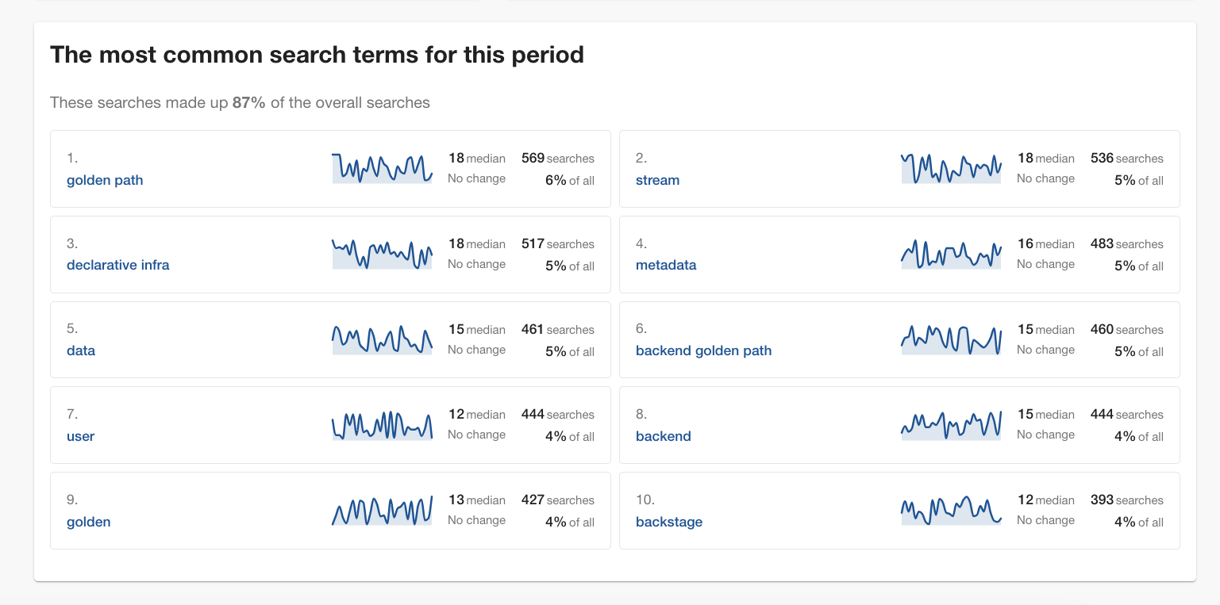Click the '536 searches' count

[1126, 159]
